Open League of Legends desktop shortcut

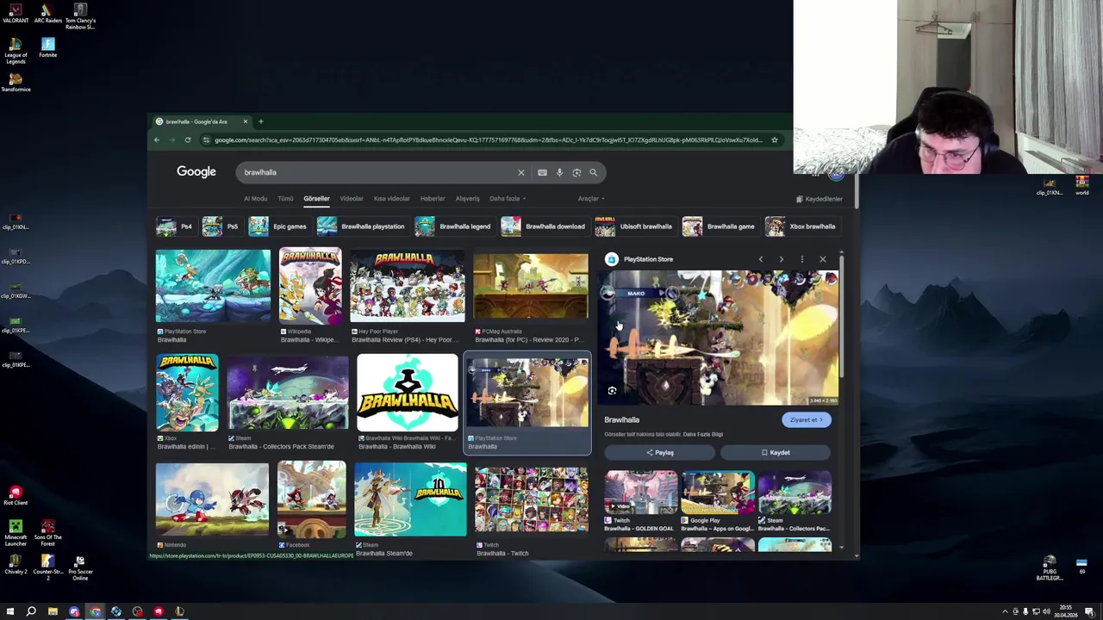[16, 51]
